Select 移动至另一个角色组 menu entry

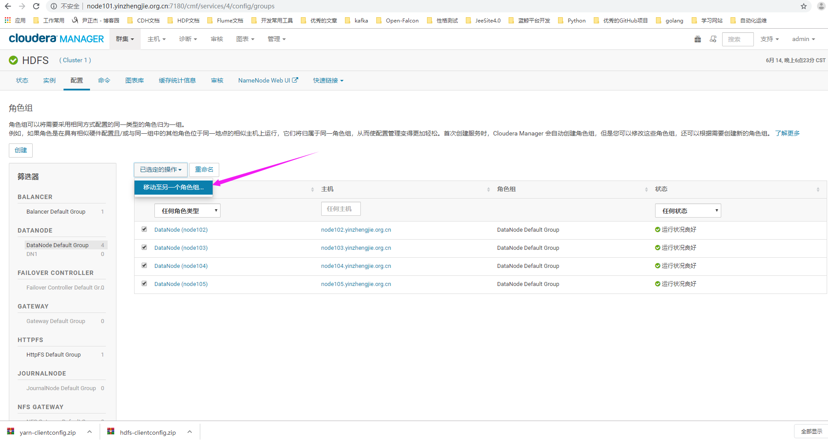173,187
